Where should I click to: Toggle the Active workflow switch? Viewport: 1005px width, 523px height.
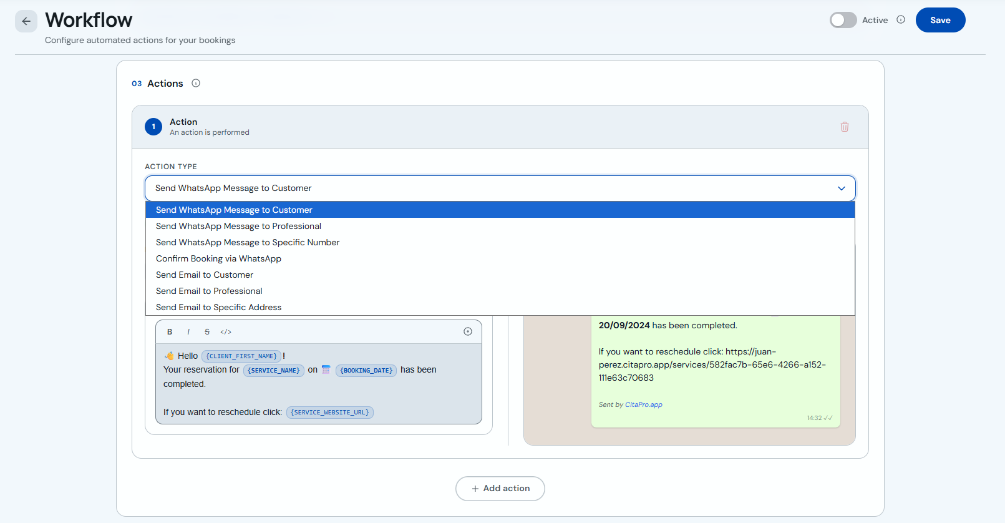tap(843, 20)
